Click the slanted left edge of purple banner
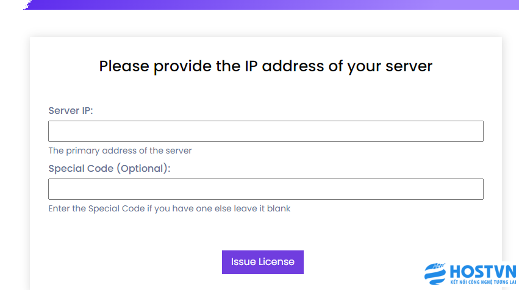519x290 pixels. pos(28,5)
